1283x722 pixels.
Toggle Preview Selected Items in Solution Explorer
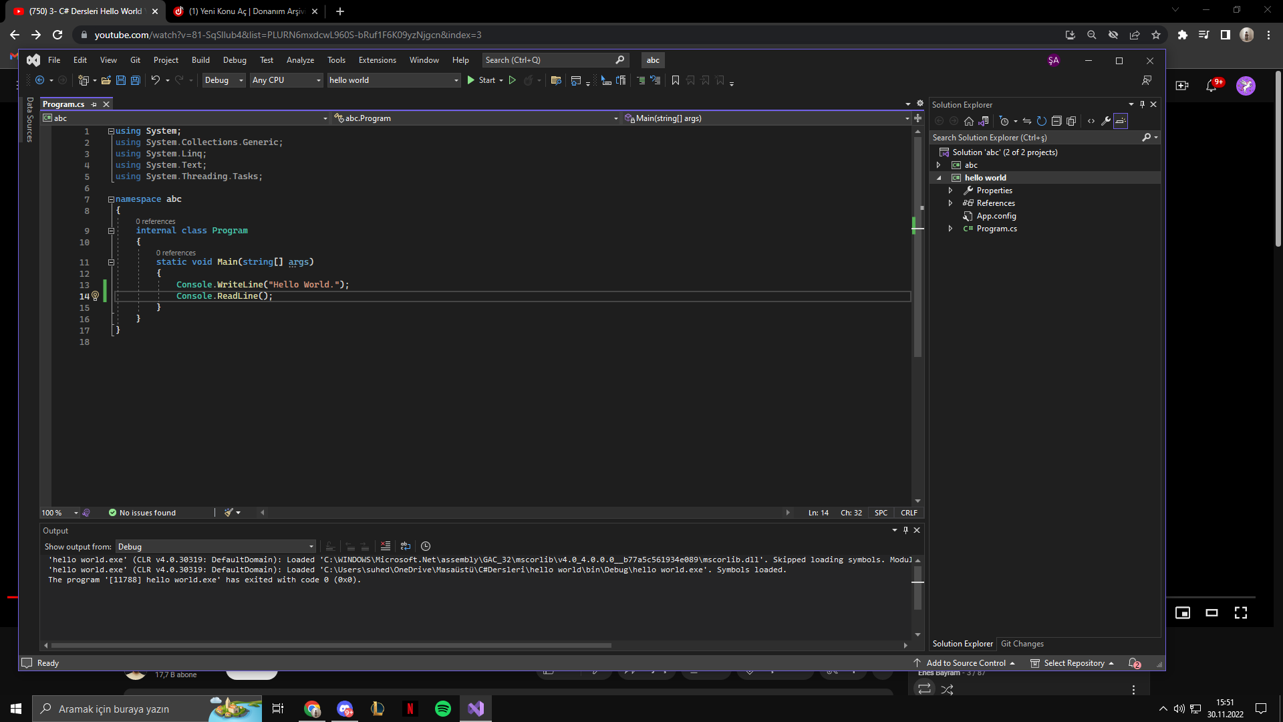[1121, 121]
